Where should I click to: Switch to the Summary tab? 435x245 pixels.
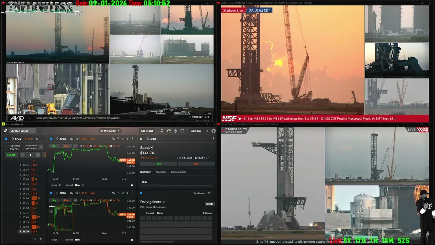coord(145,172)
